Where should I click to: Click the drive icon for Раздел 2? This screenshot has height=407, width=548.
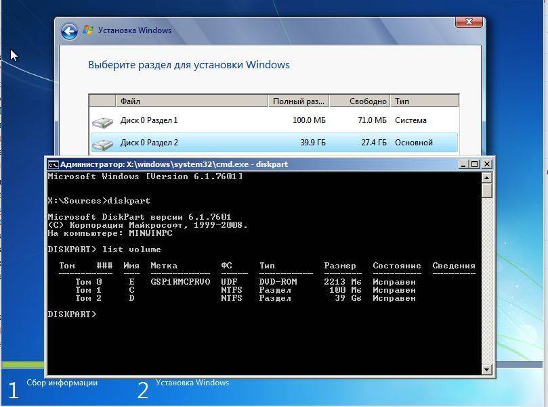[103, 144]
